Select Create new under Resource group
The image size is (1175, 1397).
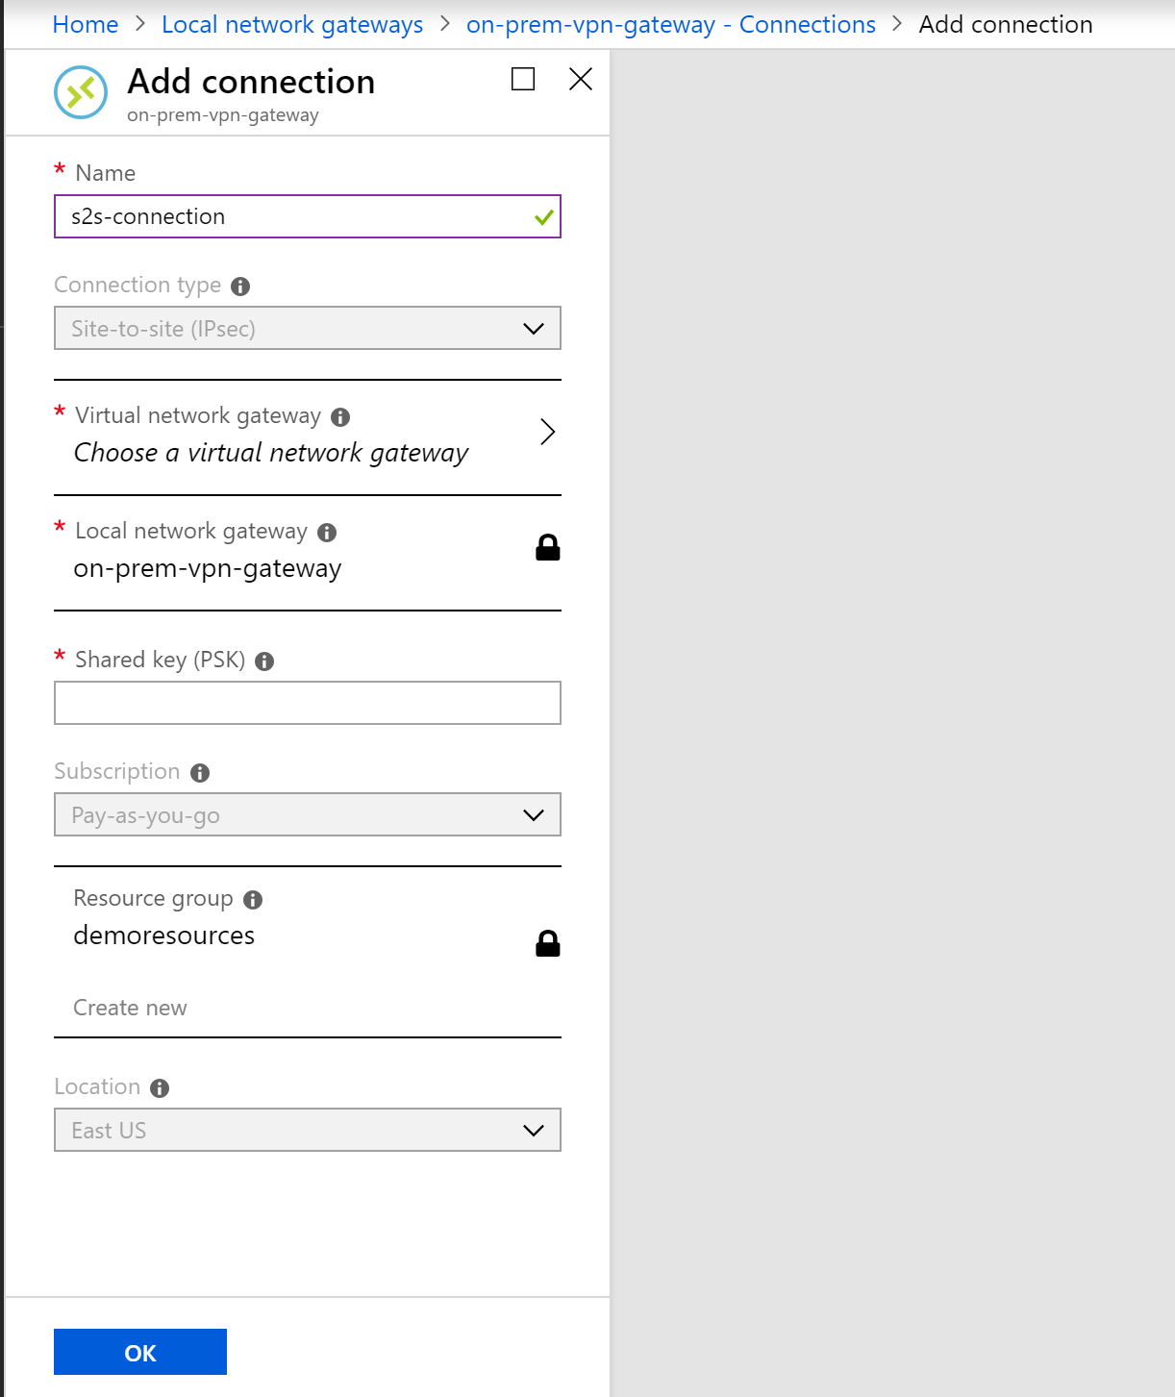coord(130,1008)
